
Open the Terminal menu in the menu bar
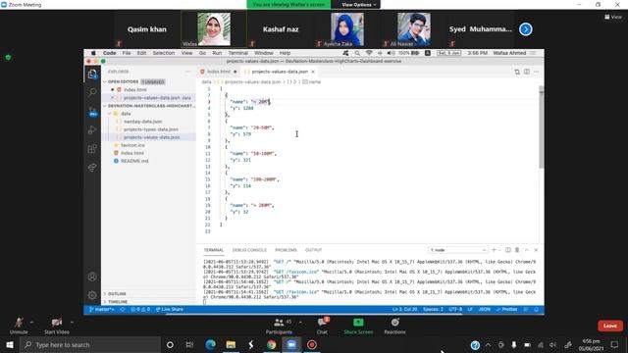[x=237, y=53]
